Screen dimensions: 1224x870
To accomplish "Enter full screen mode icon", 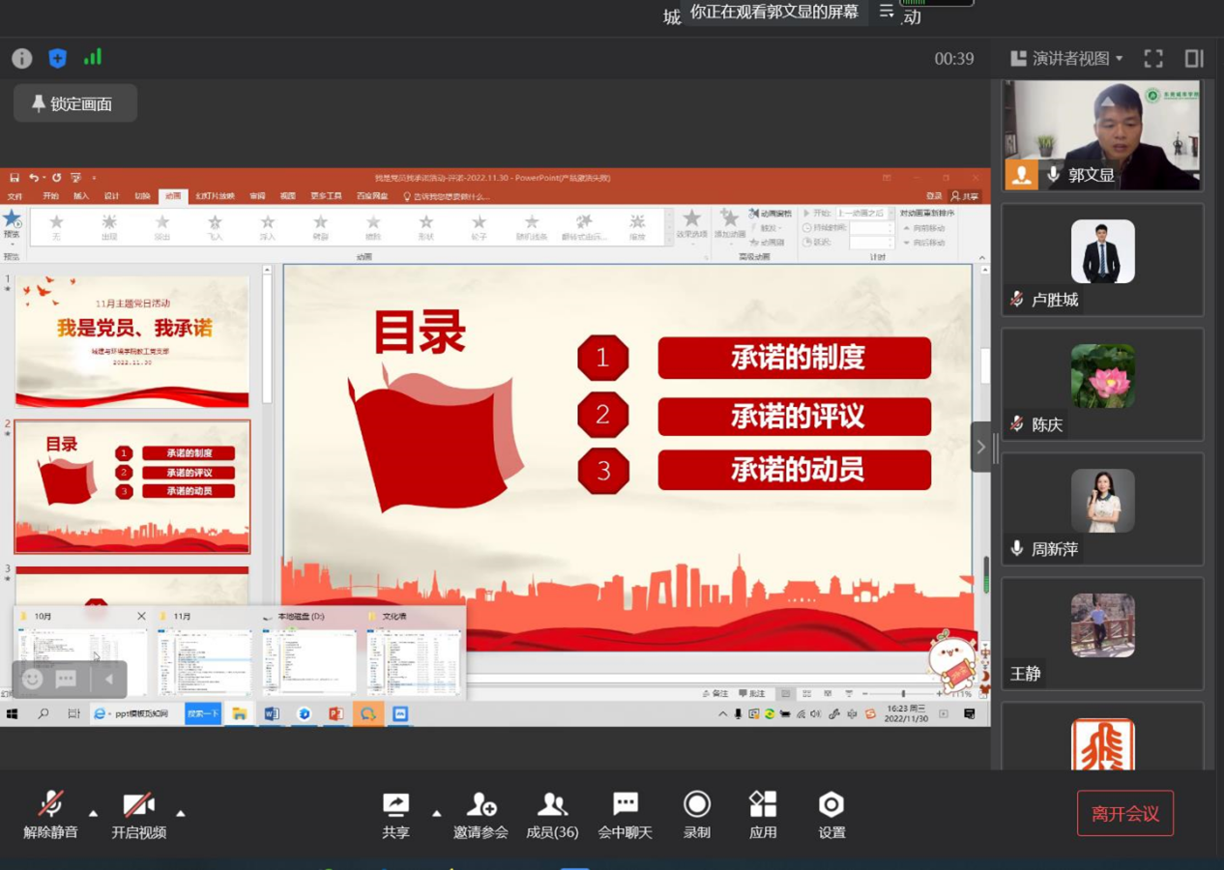I will point(1153,59).
